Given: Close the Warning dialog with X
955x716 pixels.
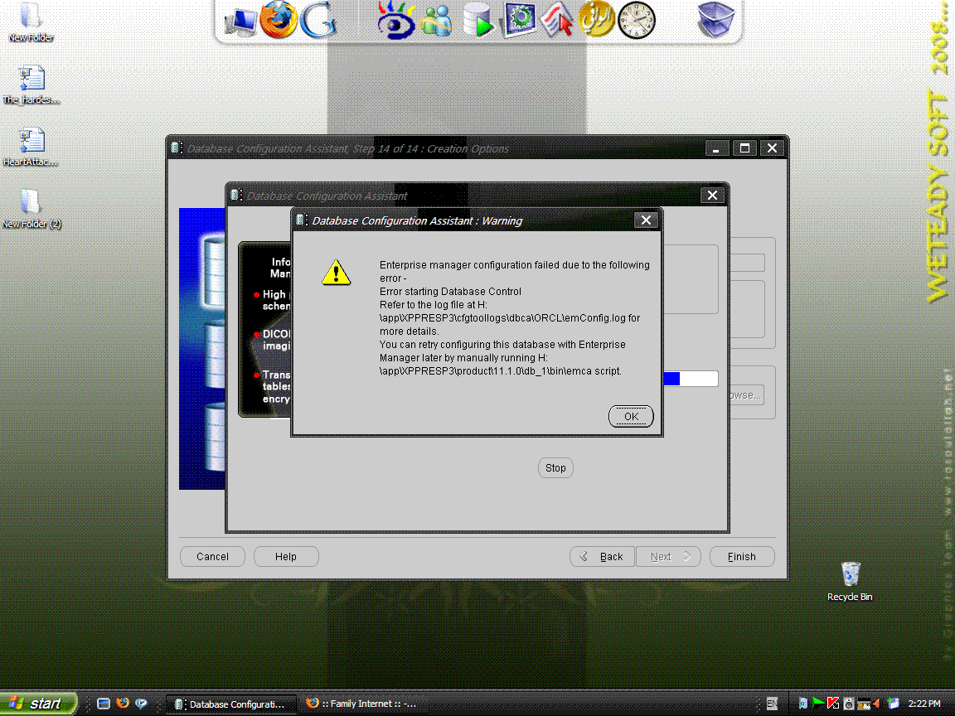Looking at the screenshot, I should [x=646, y=220].
